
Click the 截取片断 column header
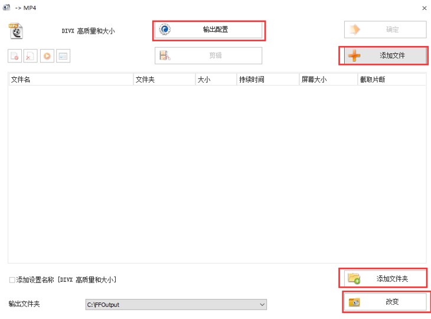391,80
